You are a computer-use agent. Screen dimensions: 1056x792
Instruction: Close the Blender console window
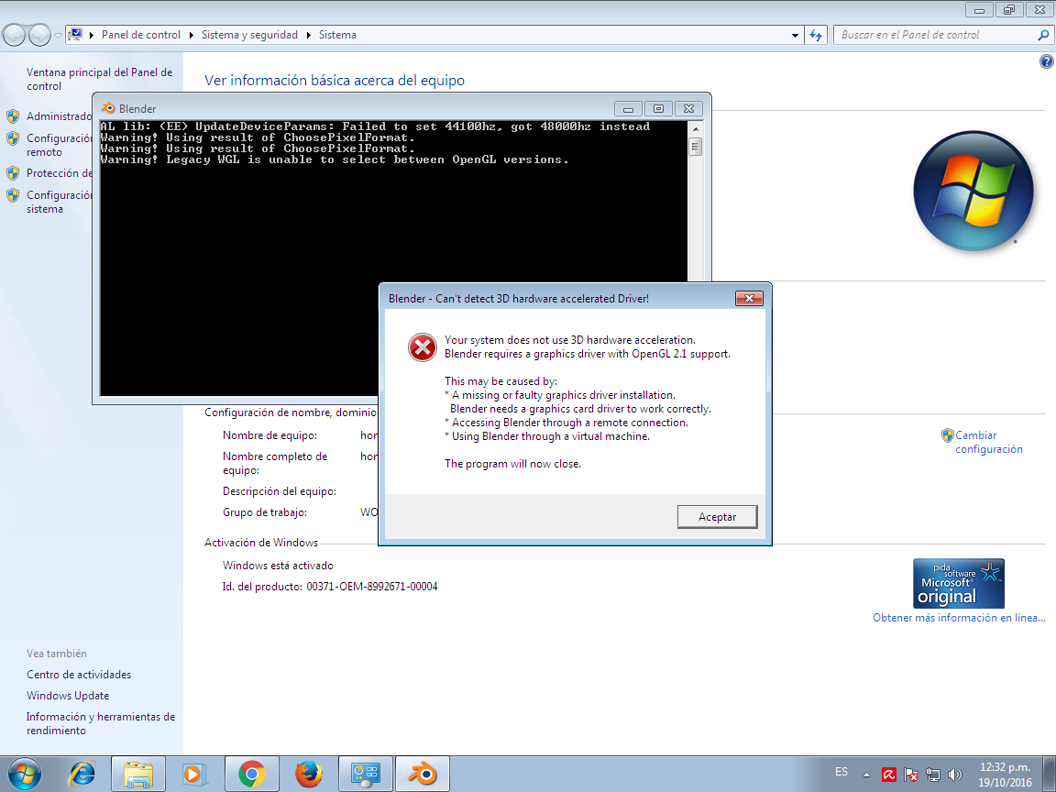coord(689,108)
